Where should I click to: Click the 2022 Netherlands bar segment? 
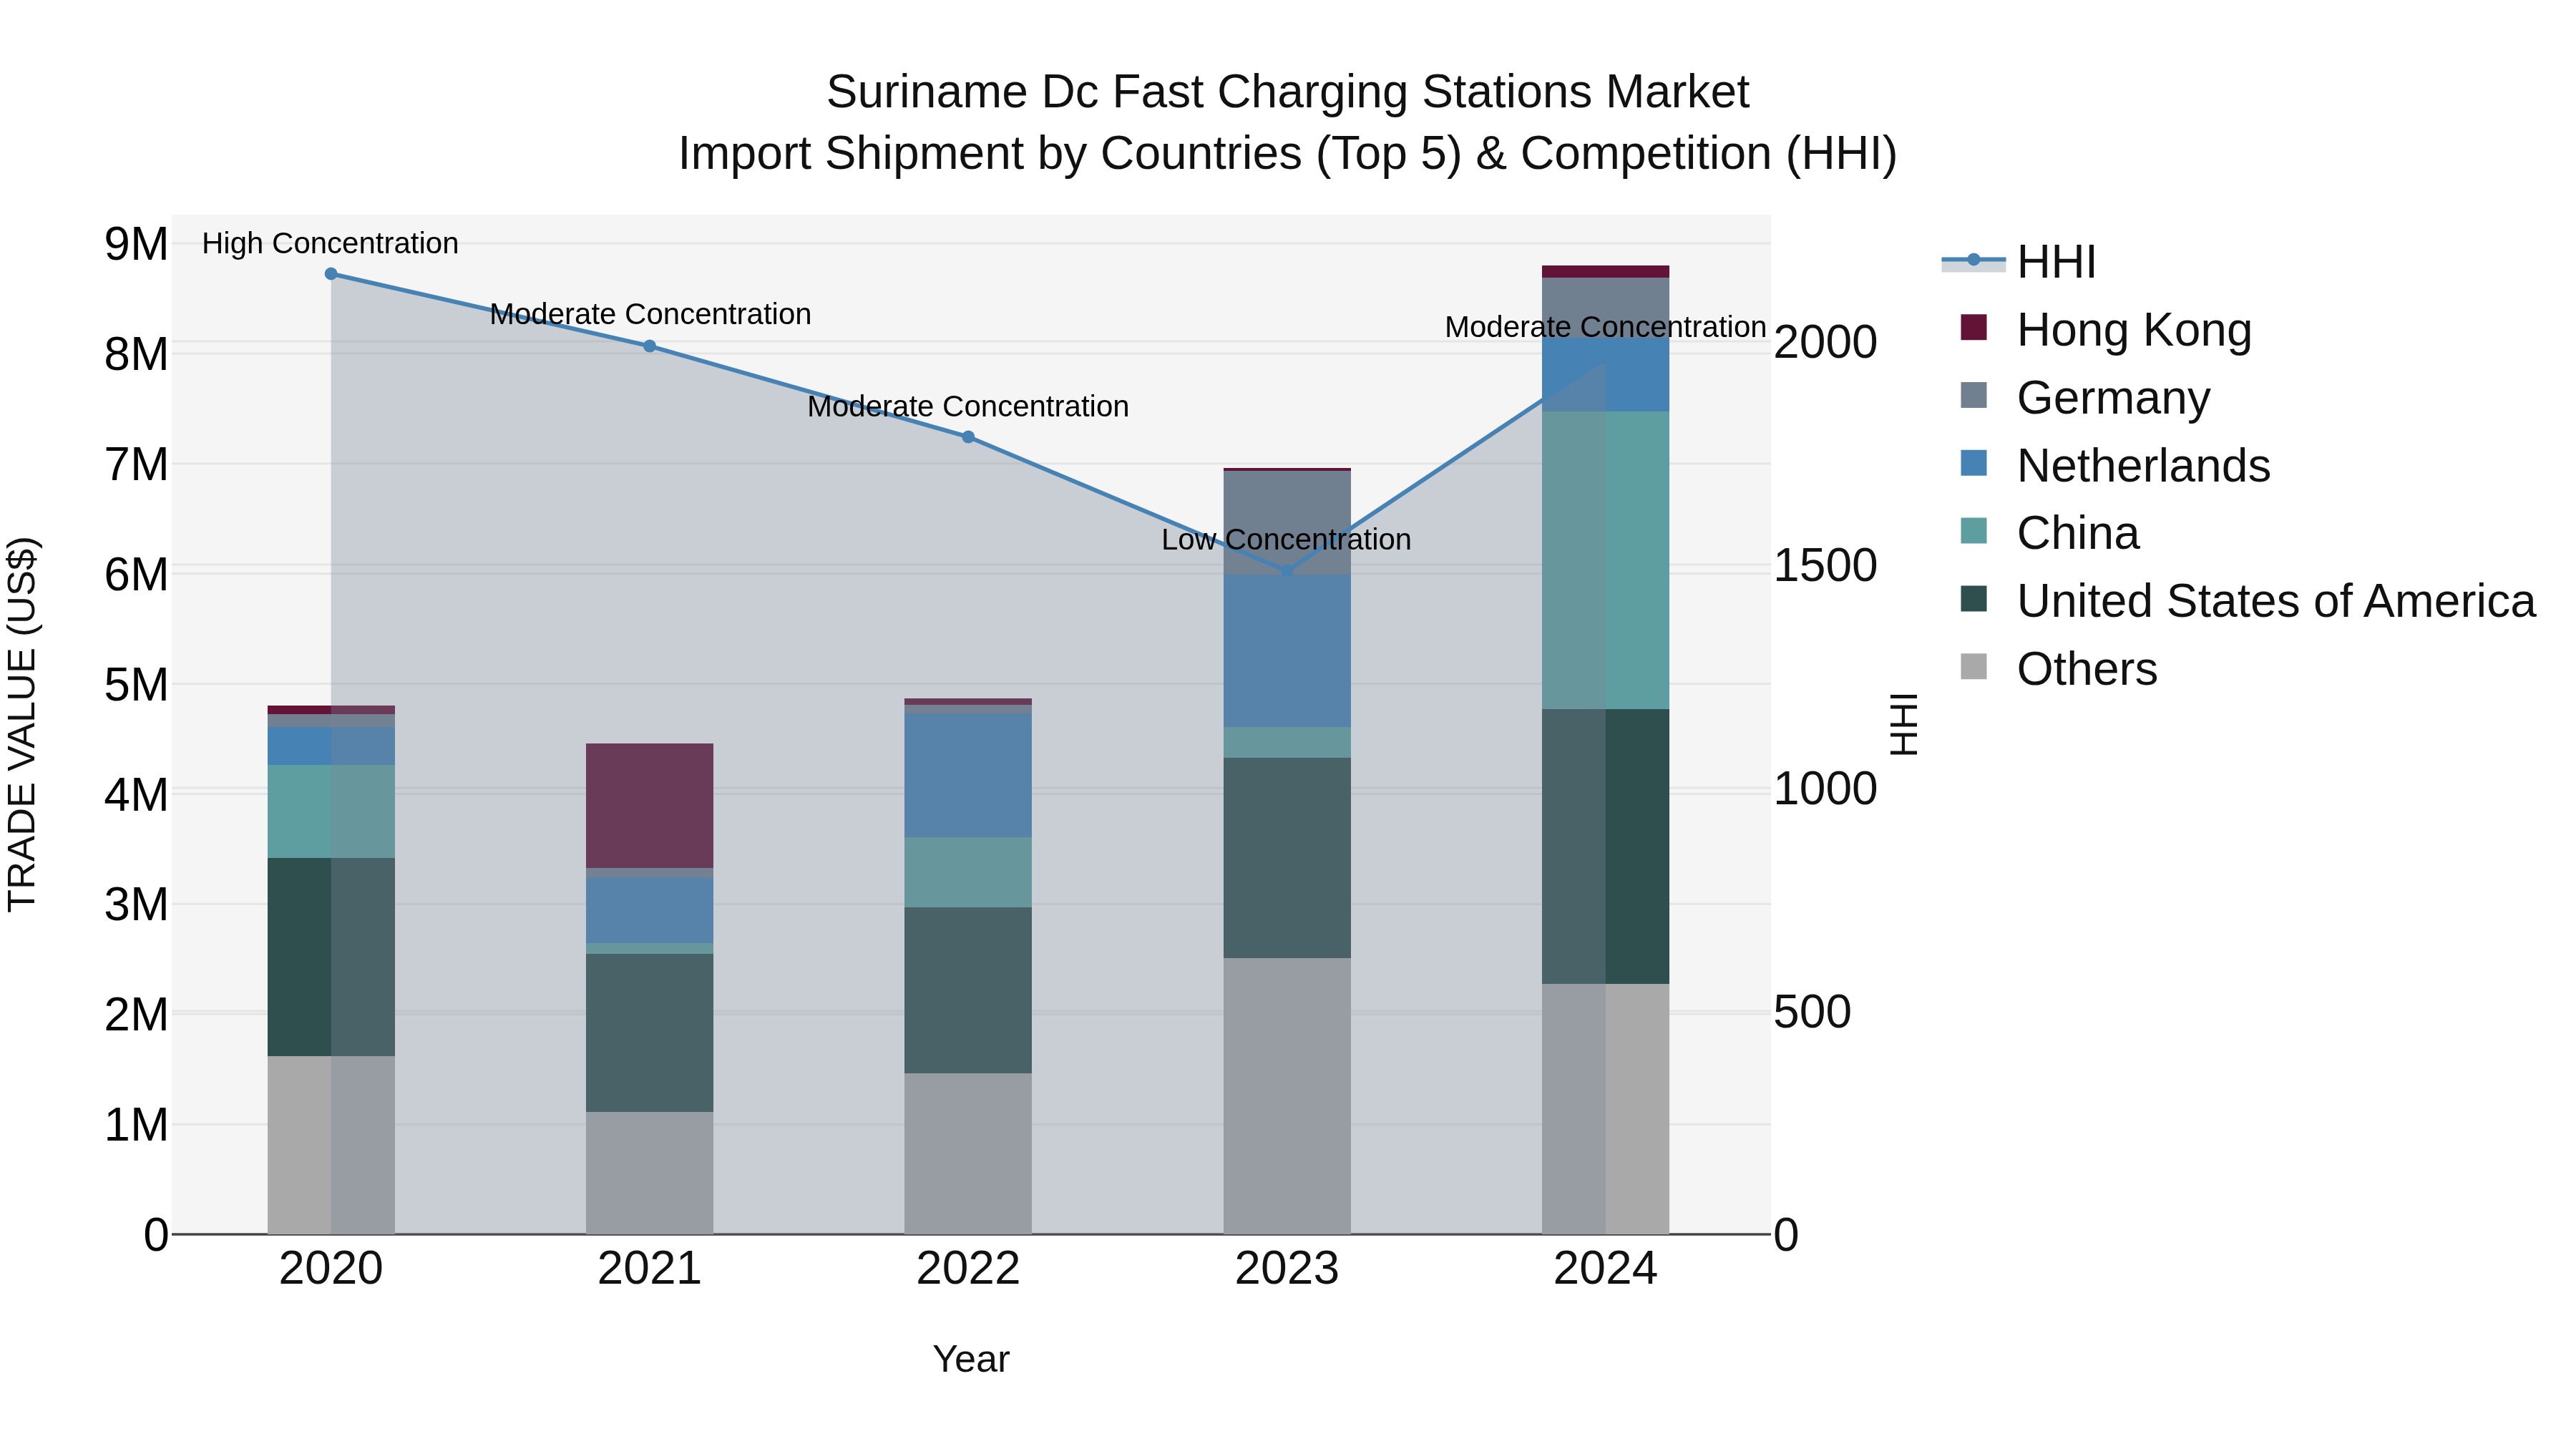coord(968,775)
